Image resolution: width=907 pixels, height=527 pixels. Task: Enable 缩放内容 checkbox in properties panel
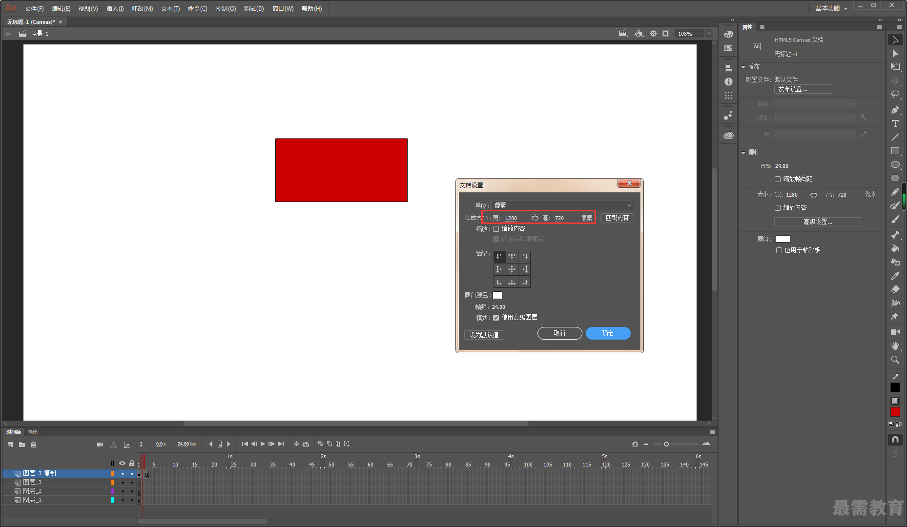pyautogui.click(x=778, y=208)
